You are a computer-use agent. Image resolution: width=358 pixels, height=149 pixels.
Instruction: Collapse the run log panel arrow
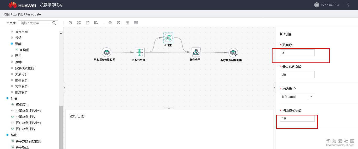tap(169, 108)
